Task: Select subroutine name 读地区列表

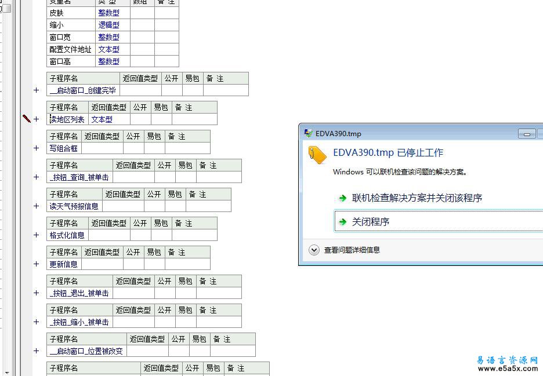Action: pos(67,120)
